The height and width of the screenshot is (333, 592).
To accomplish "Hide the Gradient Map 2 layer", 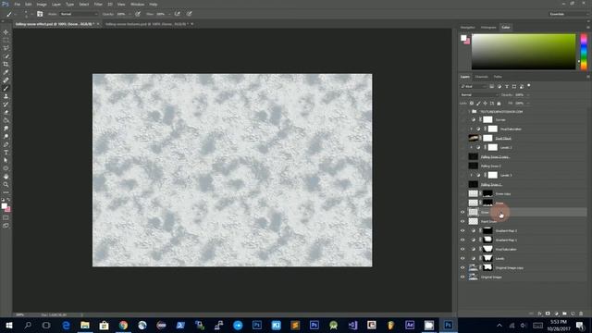I will [x=462, y=230].
